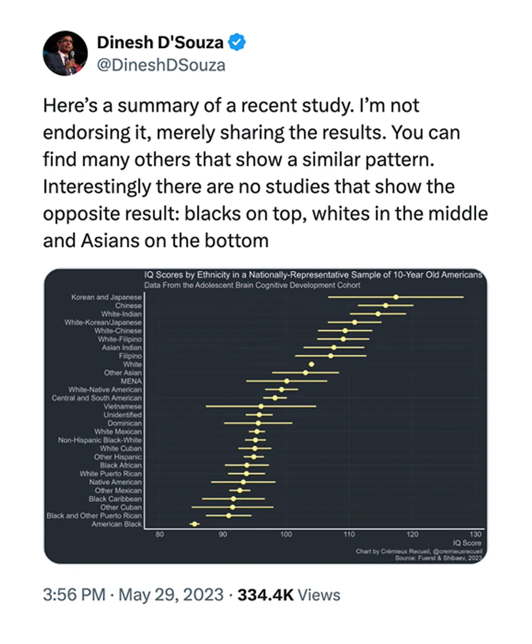The image size is (532, 644).
Task: Click the May 29, 2023 date
Action: pos(171,595)
